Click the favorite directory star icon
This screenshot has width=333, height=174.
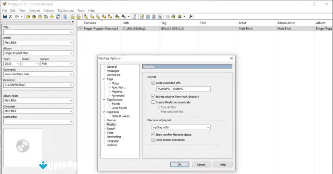point(52,17)
